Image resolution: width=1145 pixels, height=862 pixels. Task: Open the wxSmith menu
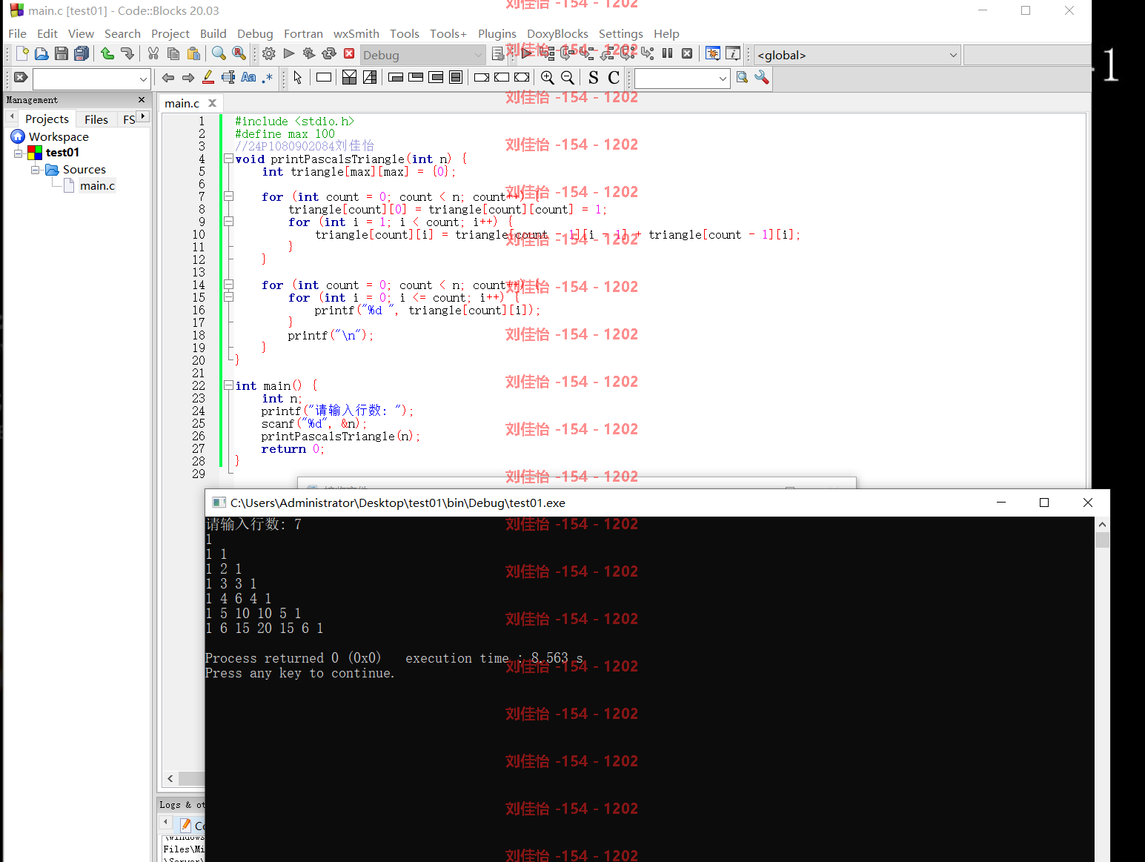(x=356, y=33)
